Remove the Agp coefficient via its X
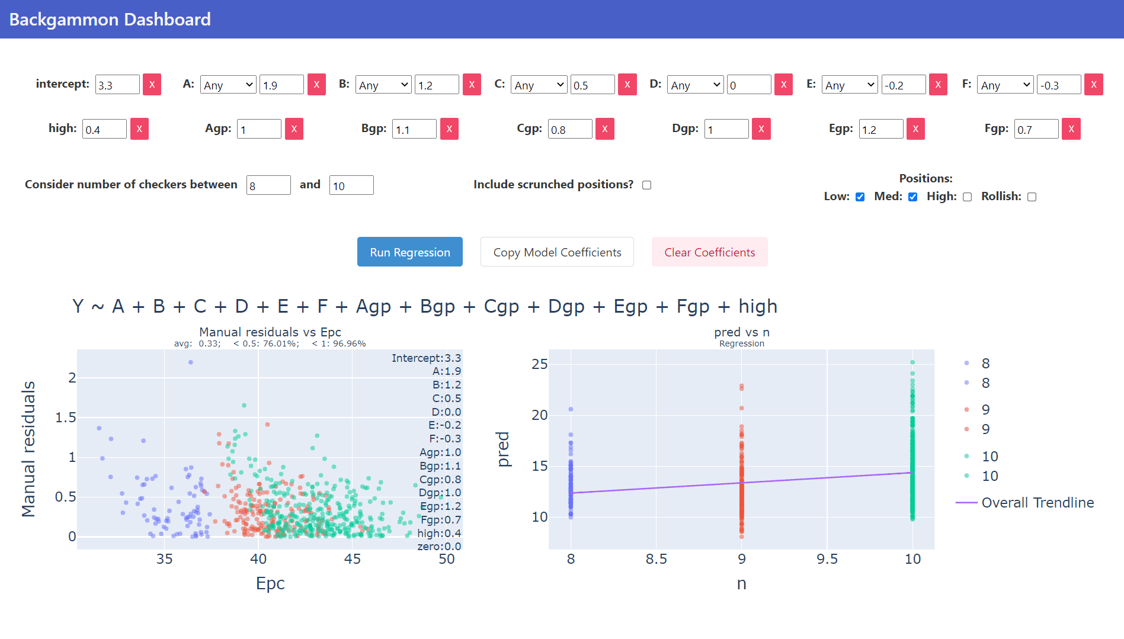This screenshot has height=639, width=1124. 294,129
